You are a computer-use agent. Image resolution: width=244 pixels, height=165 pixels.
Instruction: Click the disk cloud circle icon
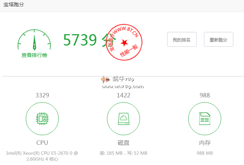click(x=123, y=119)
